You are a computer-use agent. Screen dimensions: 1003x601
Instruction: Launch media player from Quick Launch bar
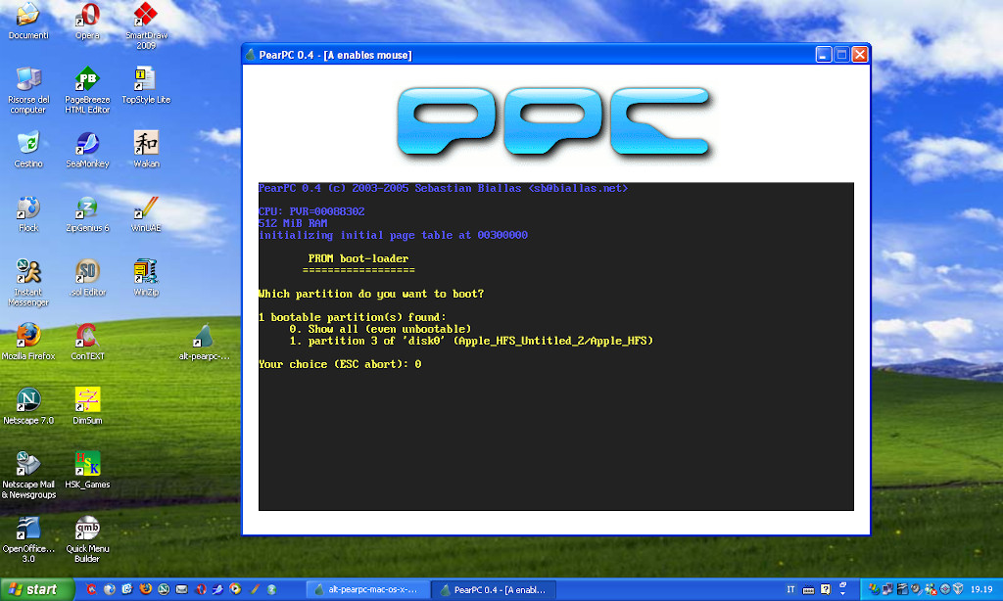(235, 589)
